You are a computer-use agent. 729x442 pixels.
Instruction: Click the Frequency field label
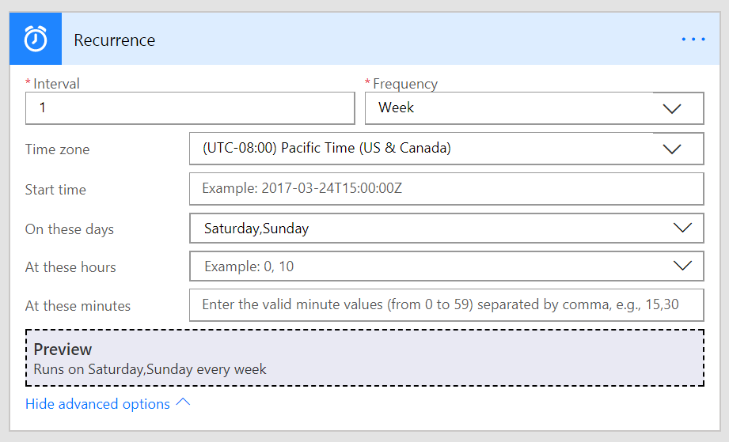click(404, 84)
